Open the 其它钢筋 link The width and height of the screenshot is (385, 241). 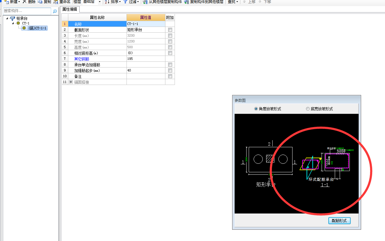click(81, 59)
